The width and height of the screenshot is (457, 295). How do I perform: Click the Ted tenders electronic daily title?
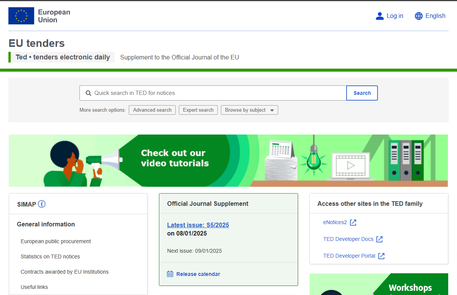(x=63, y=57)
